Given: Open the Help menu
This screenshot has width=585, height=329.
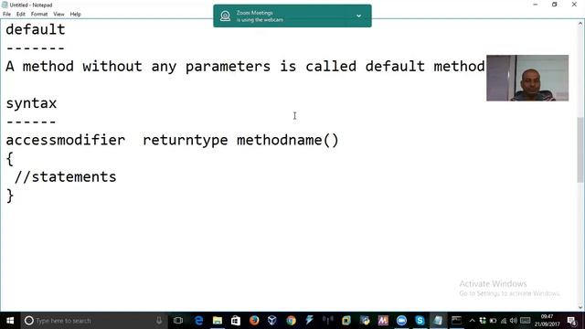Looking at the screenshot, I should pyautogui.click(x=75, y=15).
